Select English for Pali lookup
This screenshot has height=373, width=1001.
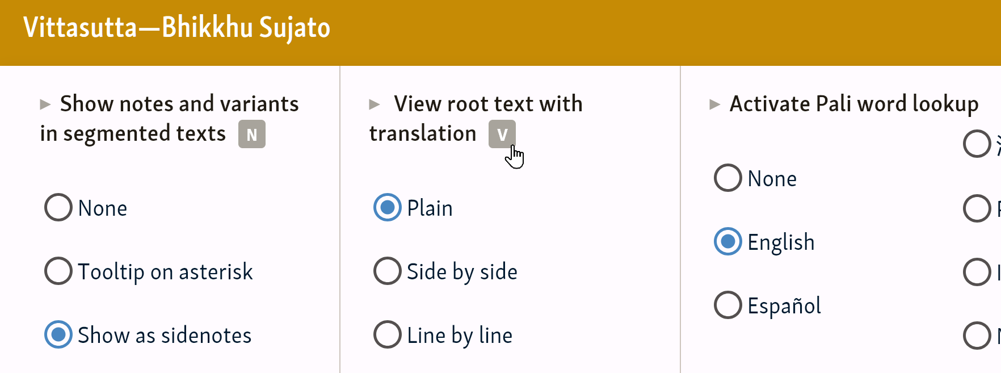tap(728, 242)
